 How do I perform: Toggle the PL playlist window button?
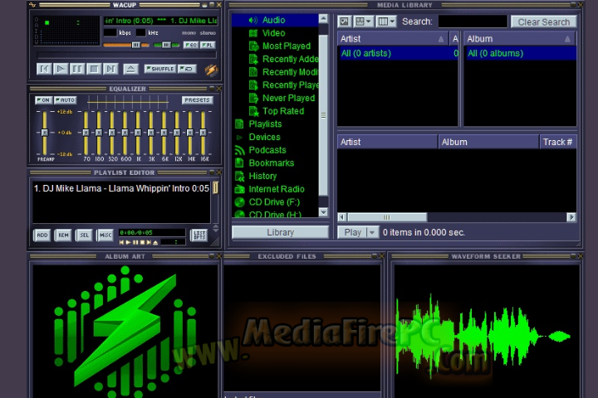tap(208, 45)
